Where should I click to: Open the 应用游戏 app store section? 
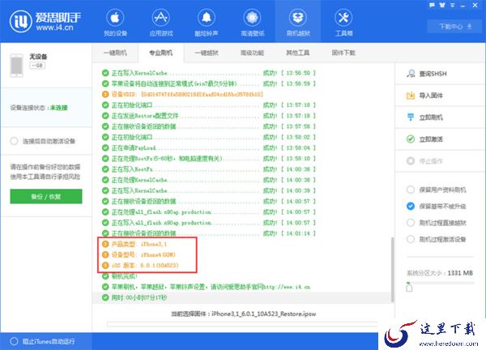click(161, 23)
